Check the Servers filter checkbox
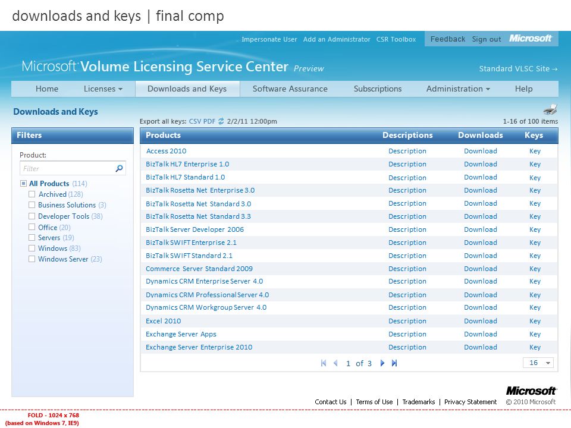This screenshot has height=428, width=571. tap(32, 238)
